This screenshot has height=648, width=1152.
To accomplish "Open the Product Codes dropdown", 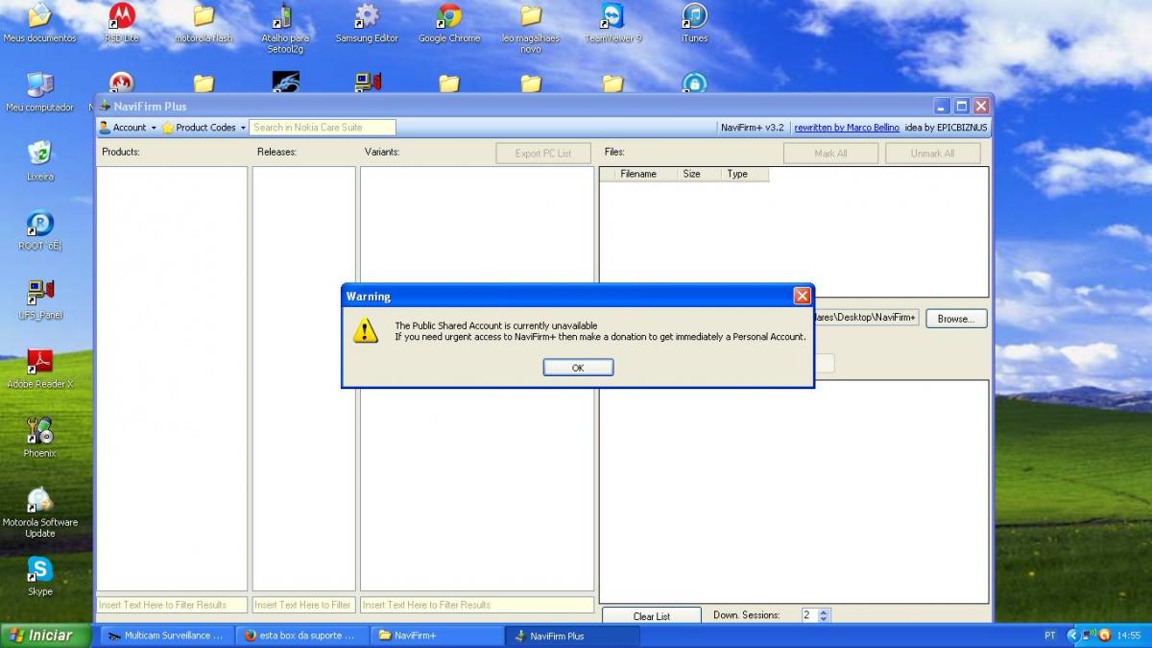I will (x=204, y=127).
